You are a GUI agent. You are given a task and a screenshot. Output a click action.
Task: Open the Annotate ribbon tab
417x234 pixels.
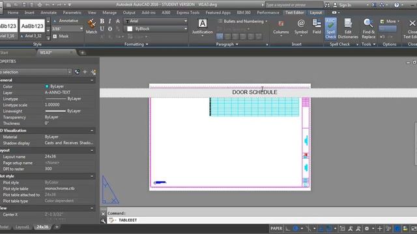tap(48, 12)
